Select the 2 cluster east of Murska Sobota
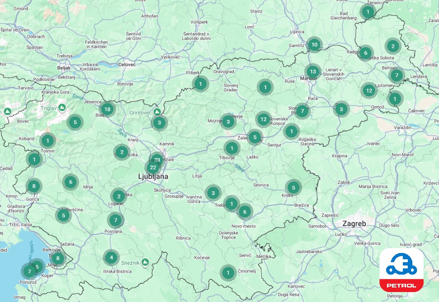 (x=393, y=46)
